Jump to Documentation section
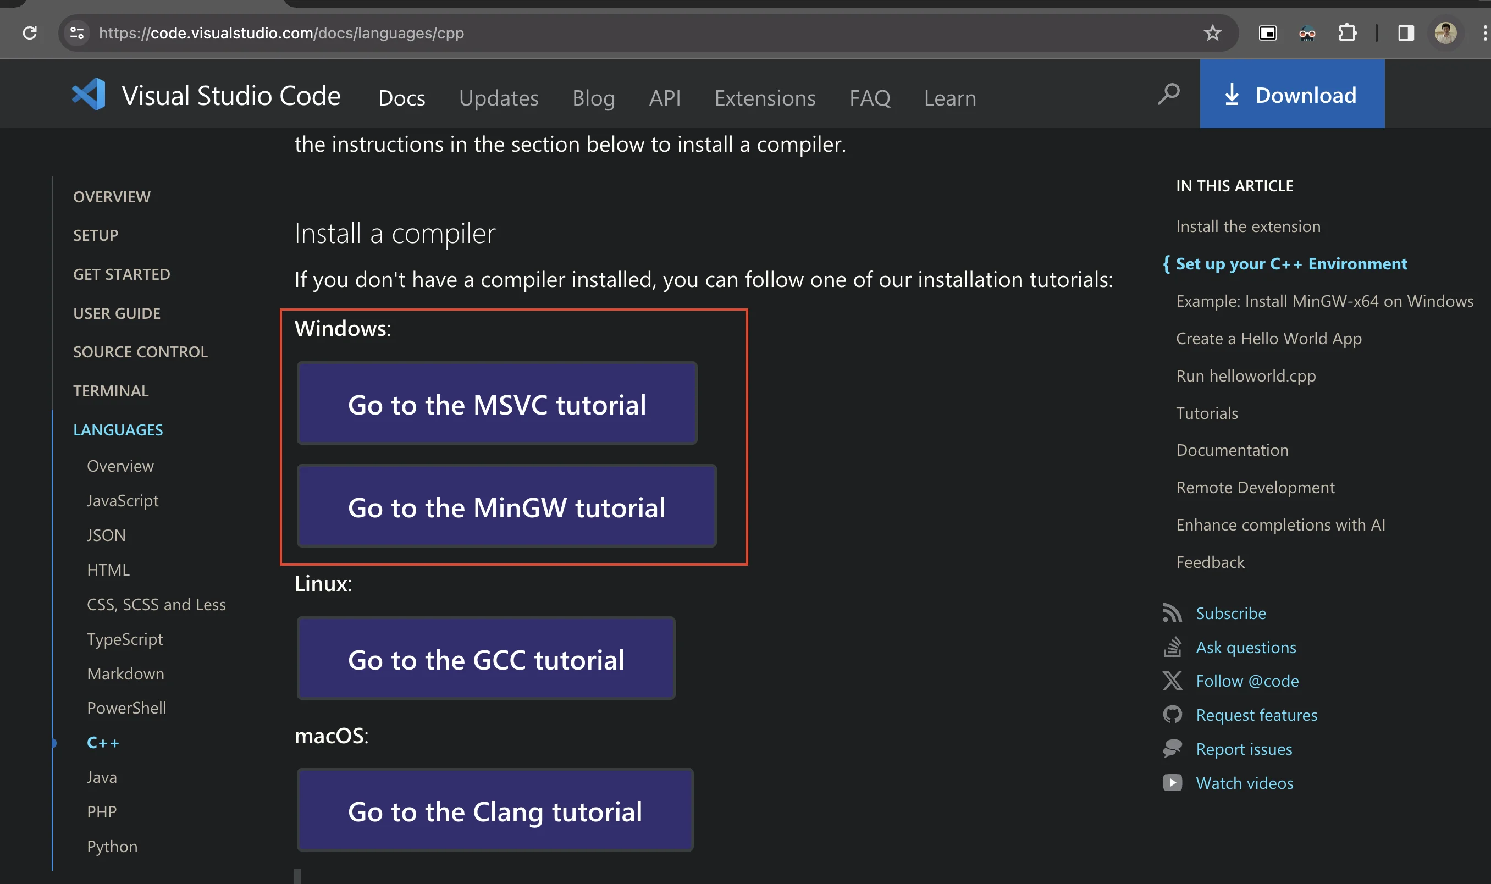The width and height of the screenshot is (1491, 884). (x=1232, y=450)
